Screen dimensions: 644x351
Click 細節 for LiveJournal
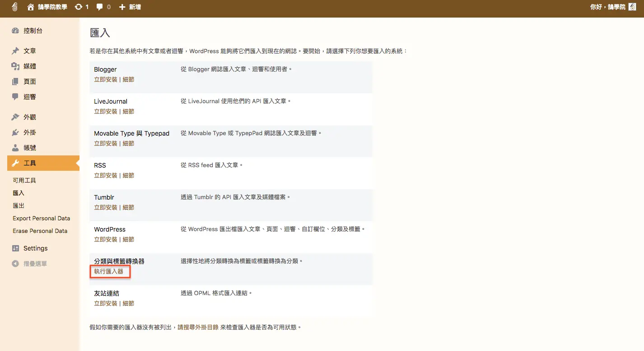tap(128, 111)
